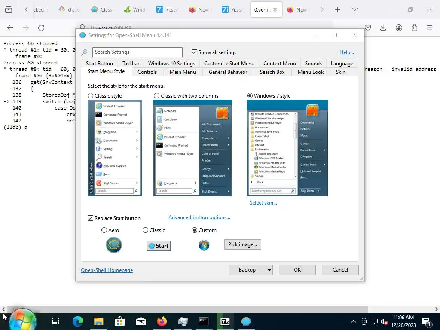Switch to the Sounds tab
The height and width of the screenshot is (330, 440).
point(313,64)
